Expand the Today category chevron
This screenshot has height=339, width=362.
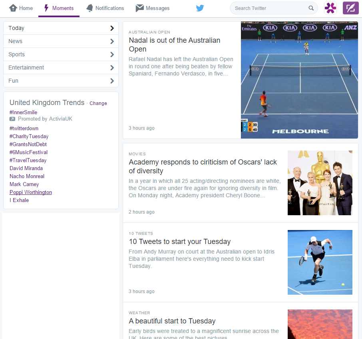point(112,28)
